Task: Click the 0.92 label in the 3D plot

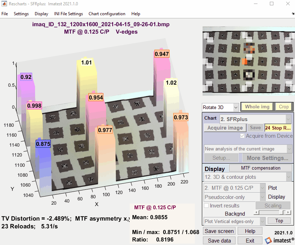Action: (x=26, y=77)
